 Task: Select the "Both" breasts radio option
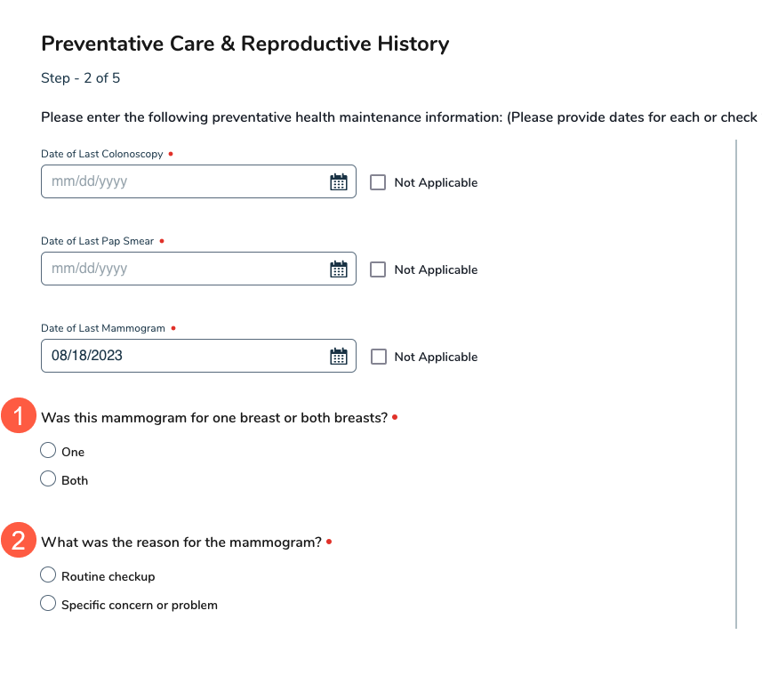tap(48, 479)
